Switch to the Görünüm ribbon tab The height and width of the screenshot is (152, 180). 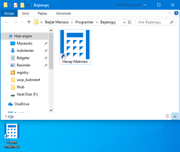[63, 13]
